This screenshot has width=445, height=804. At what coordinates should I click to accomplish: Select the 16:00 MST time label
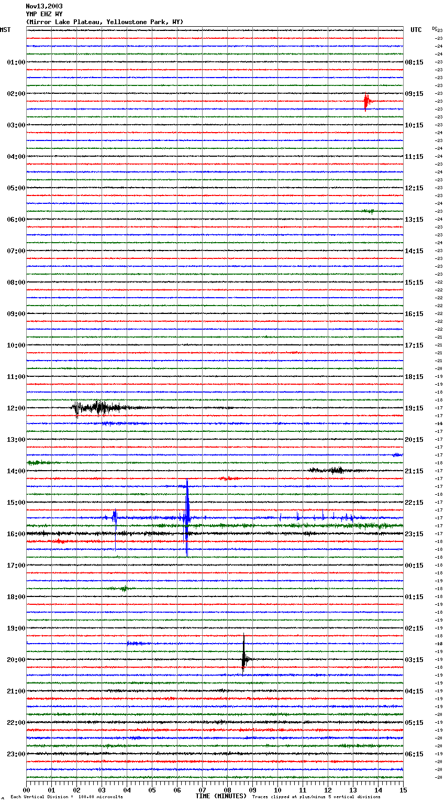click(x=16, y=534)
